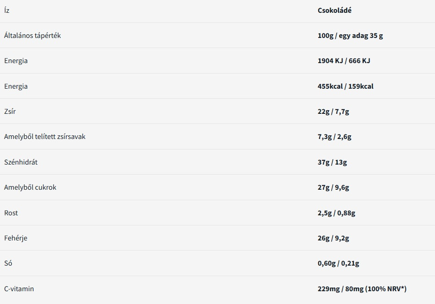Select the "100g / egy adag 35 g" text
The image size is (435, 304).
[350, 36]
